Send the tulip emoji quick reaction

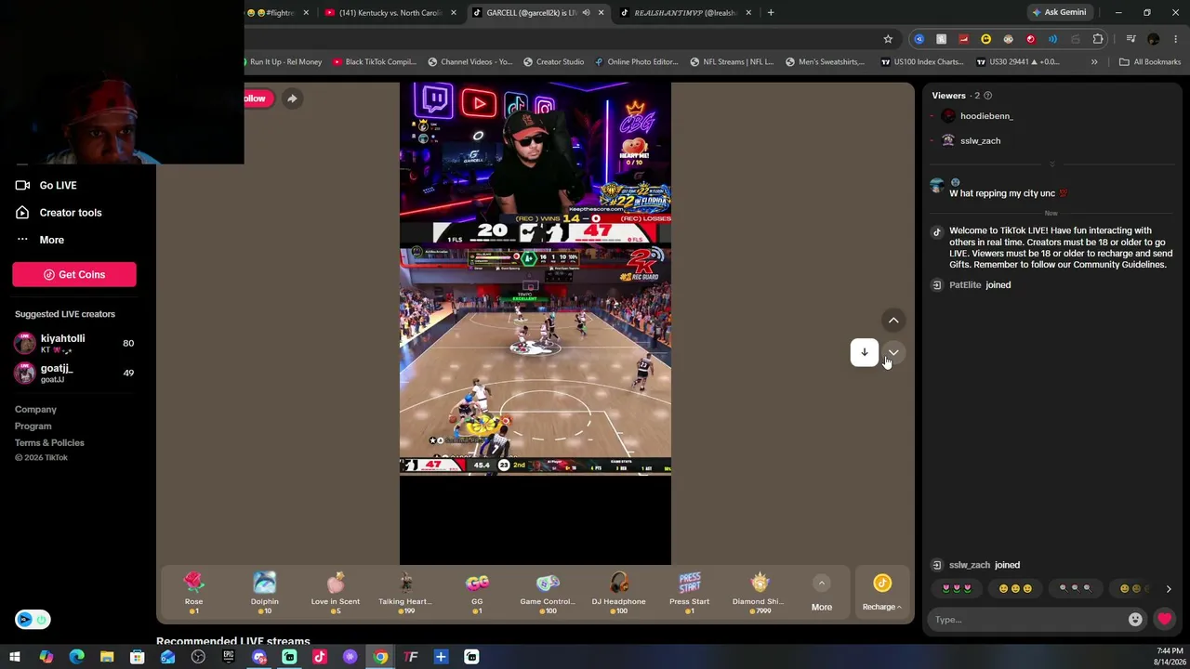coord(957,588)
